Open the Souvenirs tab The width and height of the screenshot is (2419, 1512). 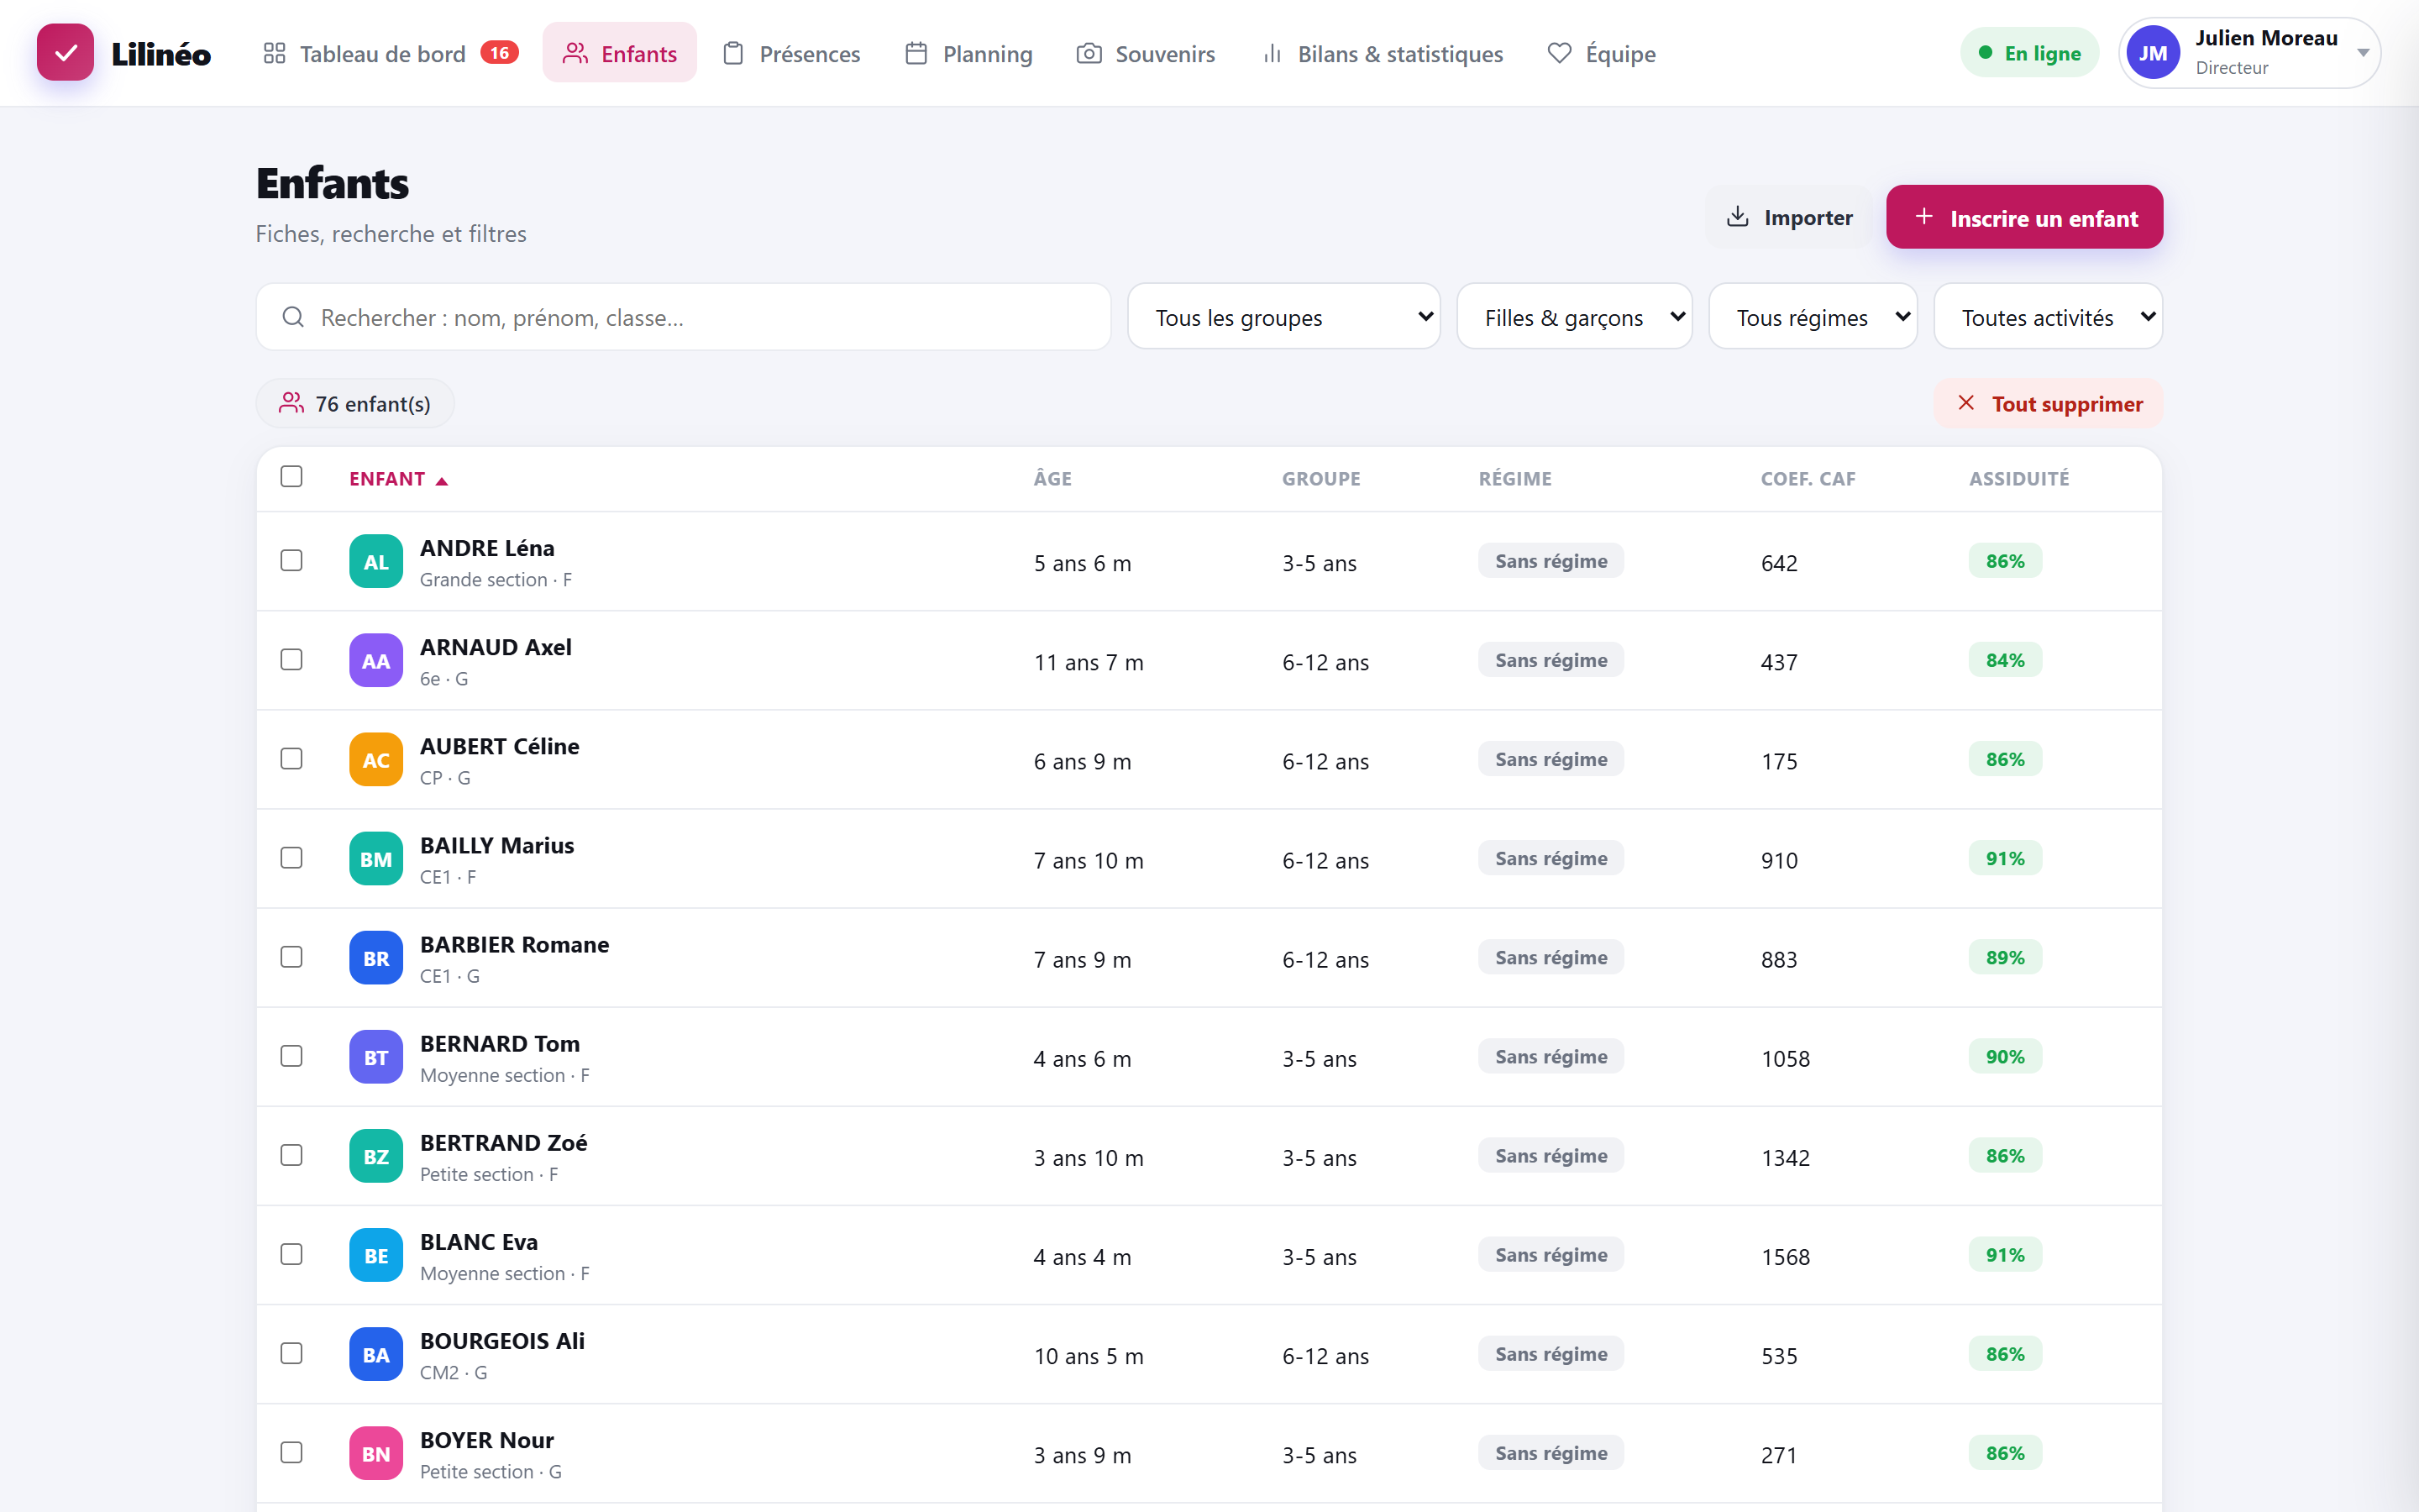point(1146,53)
